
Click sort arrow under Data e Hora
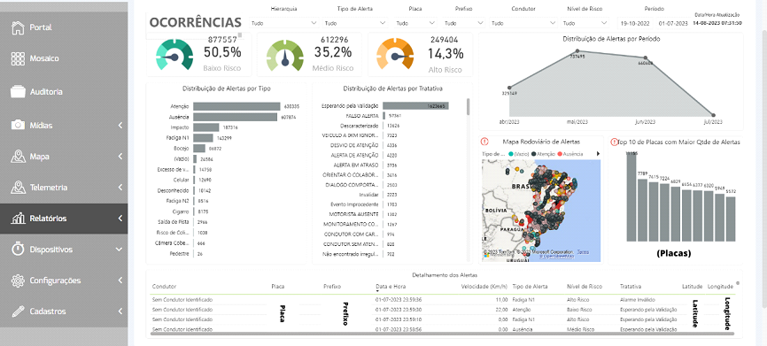point(377,291)
